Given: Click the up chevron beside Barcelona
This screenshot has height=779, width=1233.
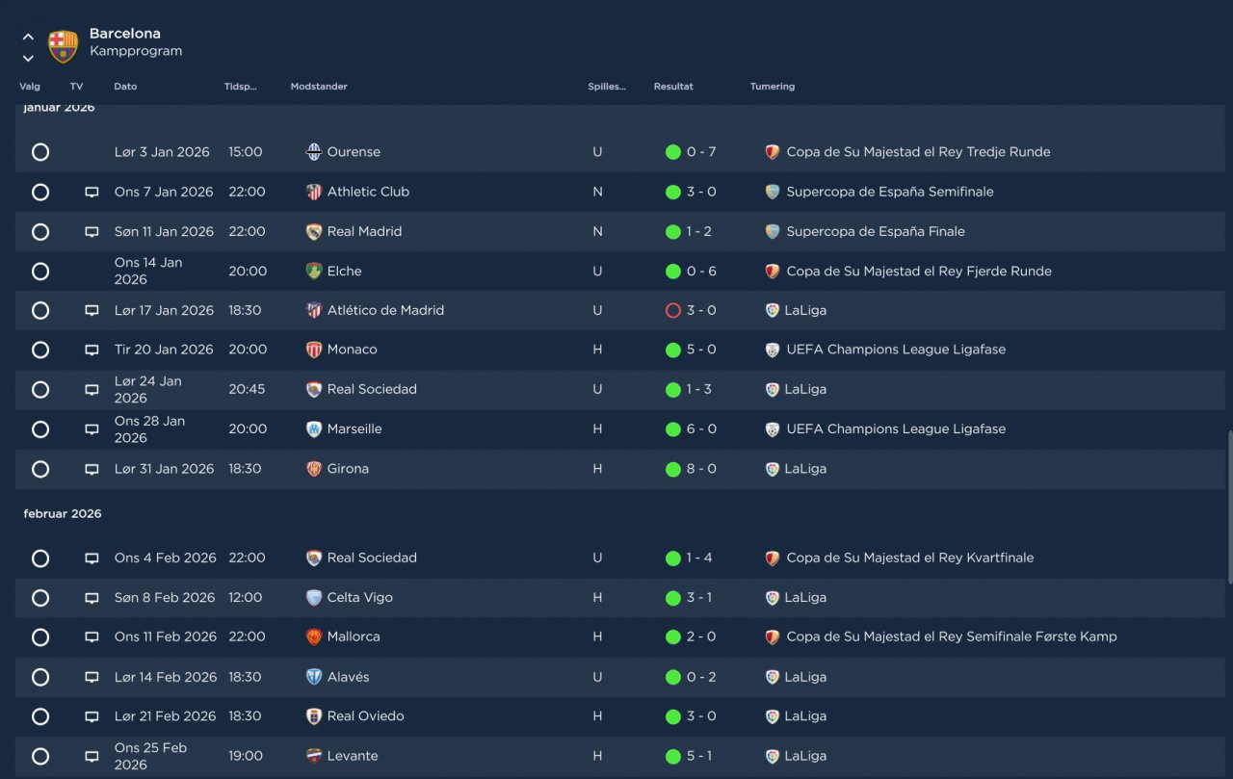Looking at the screenshot, I should coord(28,37).
